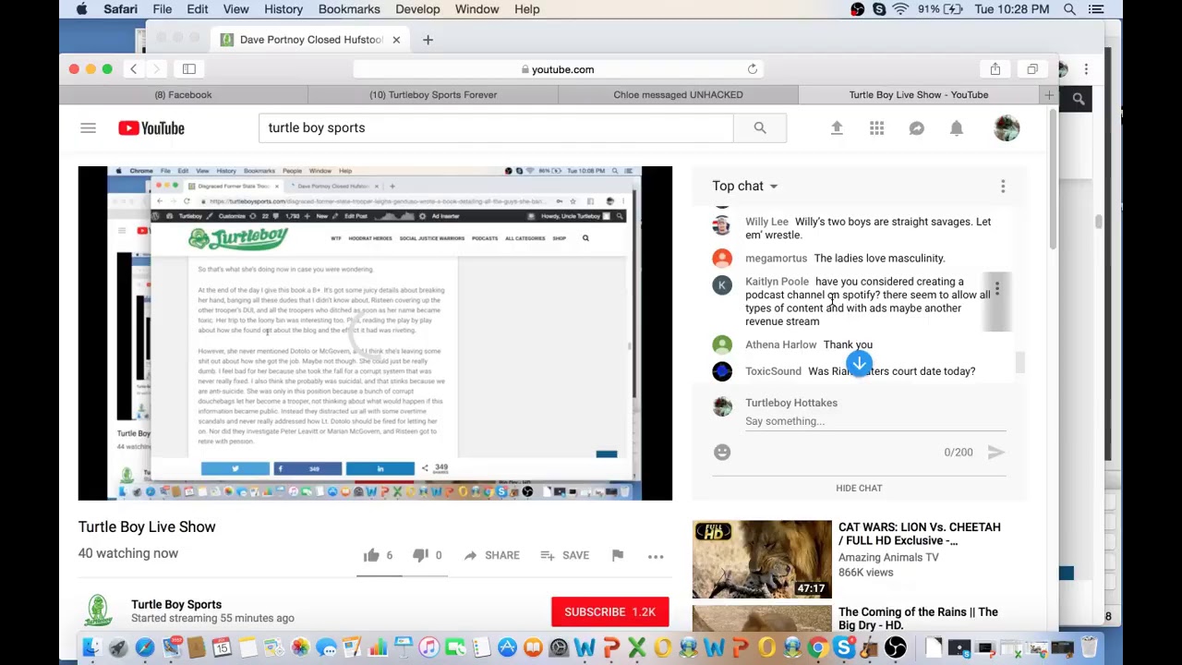Open the Trash in the Dock
The image size is (1182, 665).
[x=1090, y=647]
